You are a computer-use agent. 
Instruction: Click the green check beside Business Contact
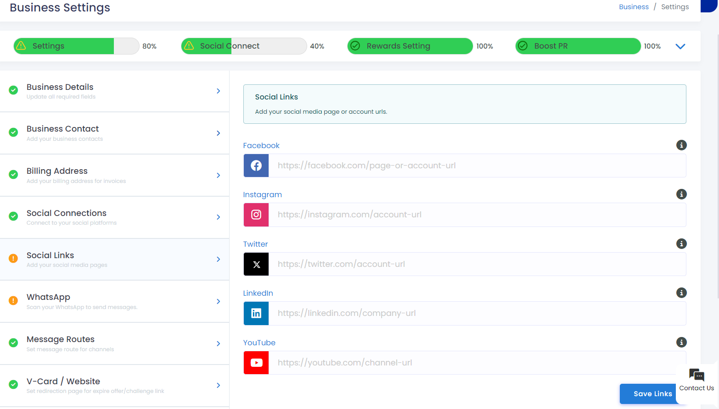tap(13, 133)
